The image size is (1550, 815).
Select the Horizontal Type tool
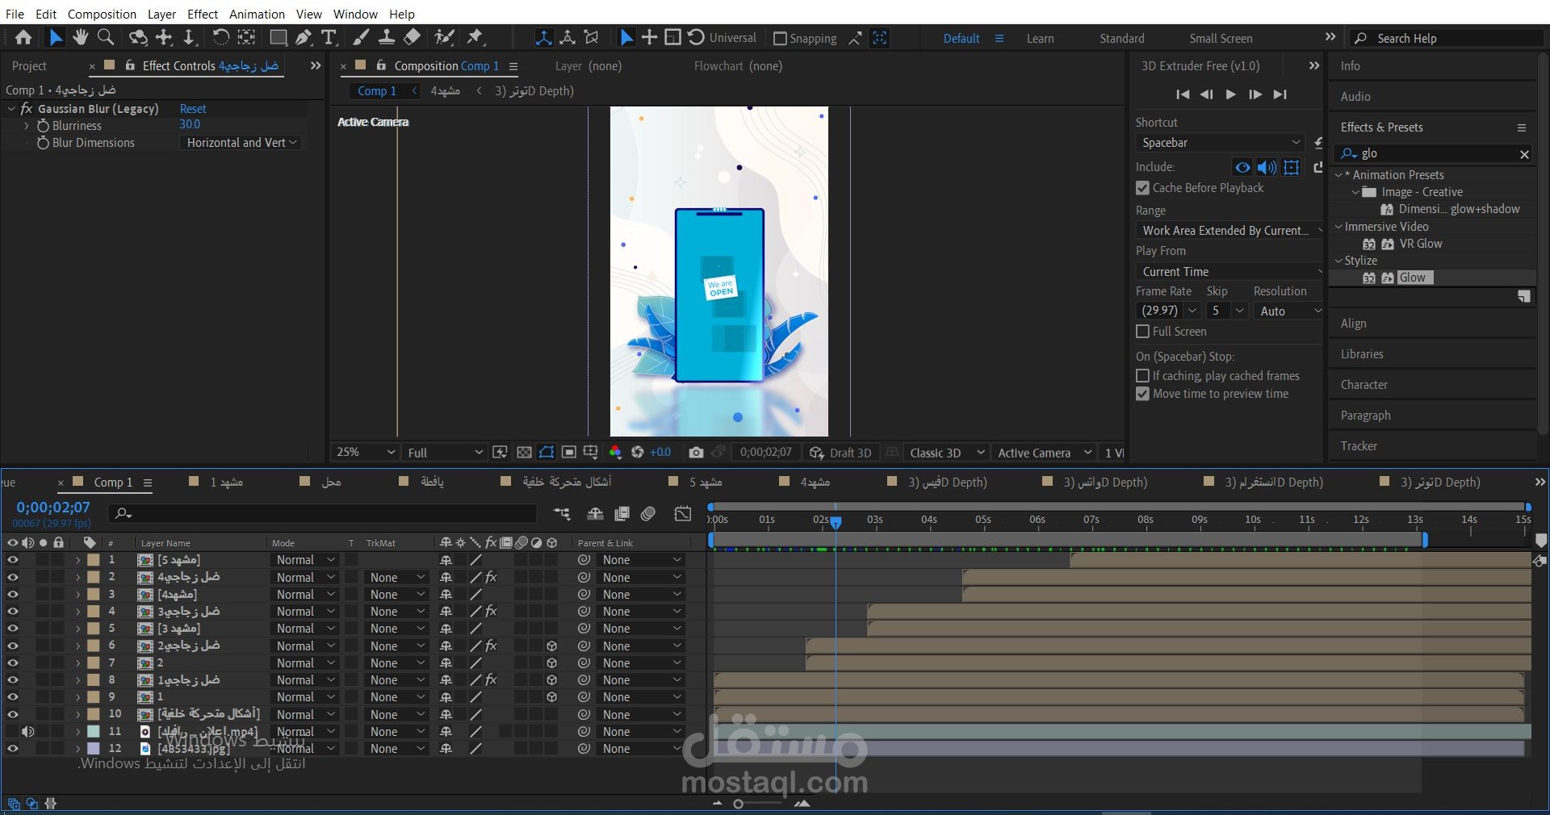click(x=329, y=37)
